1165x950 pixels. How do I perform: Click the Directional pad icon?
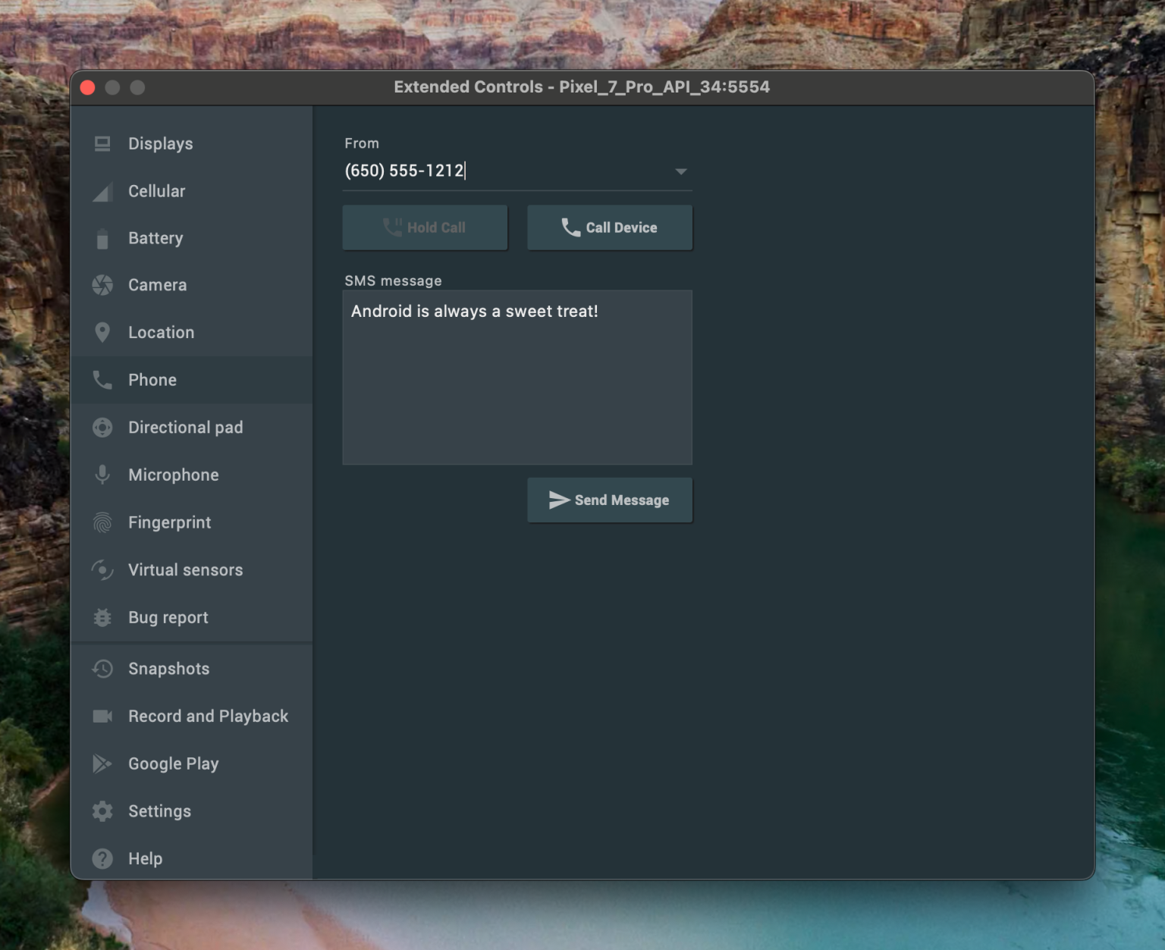(x=102, y=428)
